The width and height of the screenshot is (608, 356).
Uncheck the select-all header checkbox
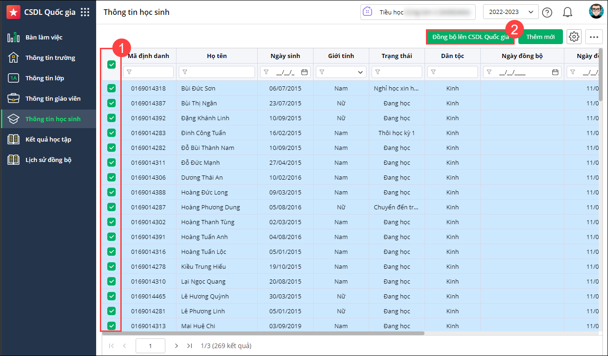pos(111,65)
